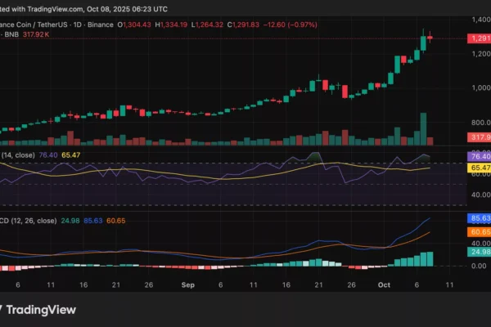Screen dimensions: 491x327
Task: Select the yellow RSI average 65.47 axis tag
Action: click(478, 167)
